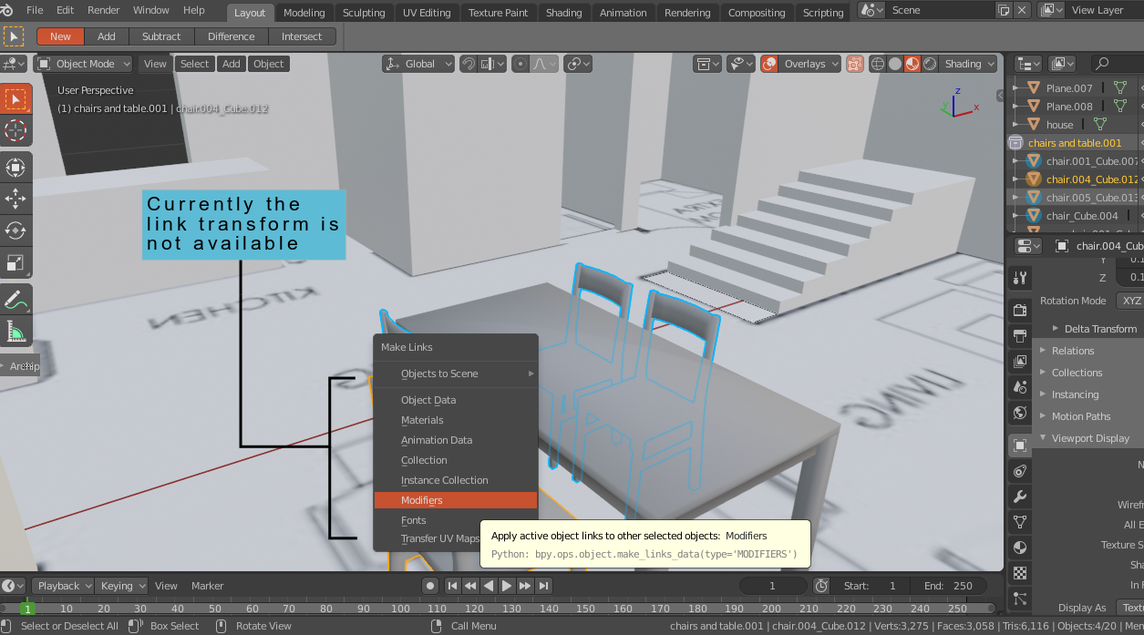The height and width of the screenshot is (635, 1144).
Task: Switch viewport to Wireframe shading
Action: click(878, 64)
